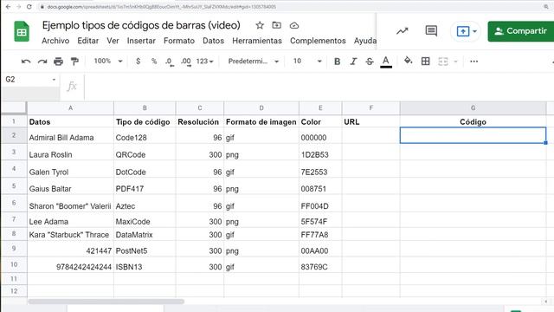Expand the merge cells options arrow

pyautogui.click(x=456, y=62)
